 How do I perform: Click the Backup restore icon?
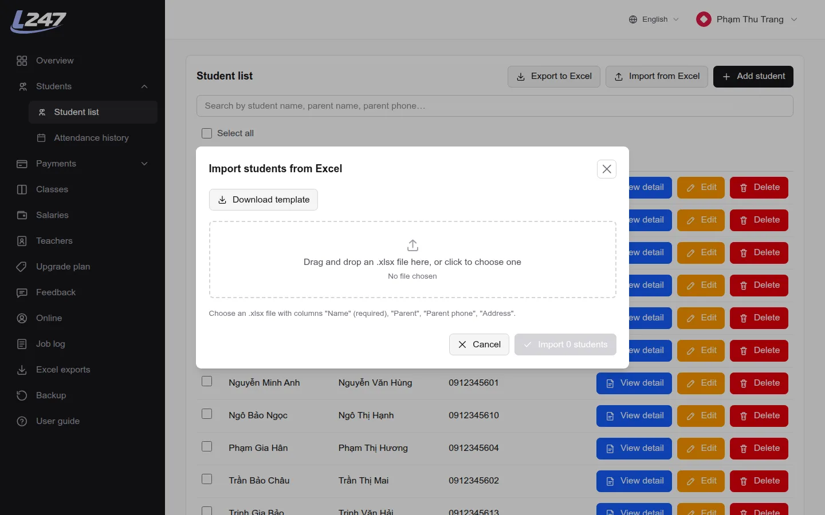22,395
